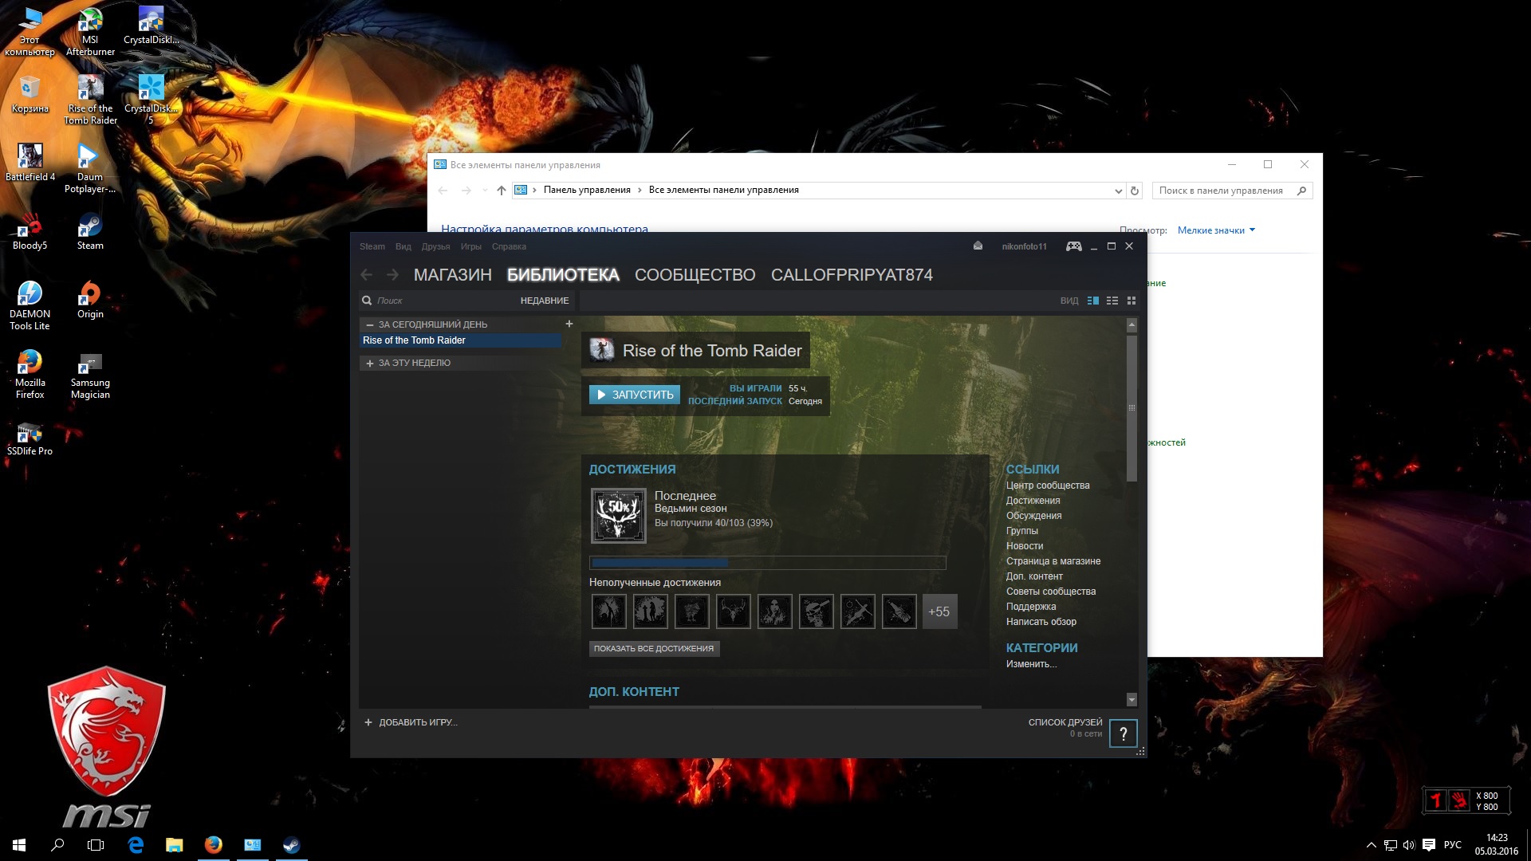
Task: Open Steam icon in the Windows taskbar
Action: tap(291, 845)
